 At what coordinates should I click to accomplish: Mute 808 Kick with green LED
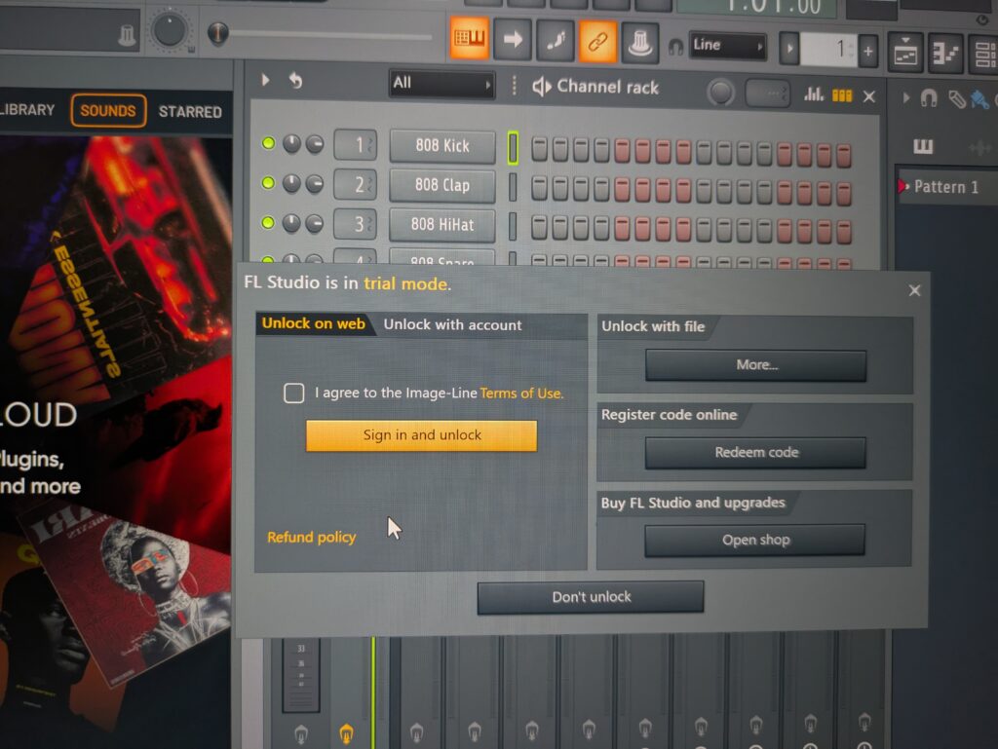268,143
